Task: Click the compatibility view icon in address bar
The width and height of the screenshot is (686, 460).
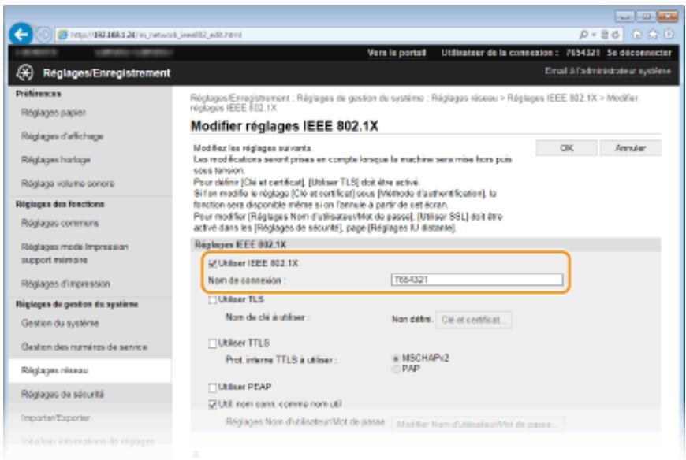Action: [605, 35]
